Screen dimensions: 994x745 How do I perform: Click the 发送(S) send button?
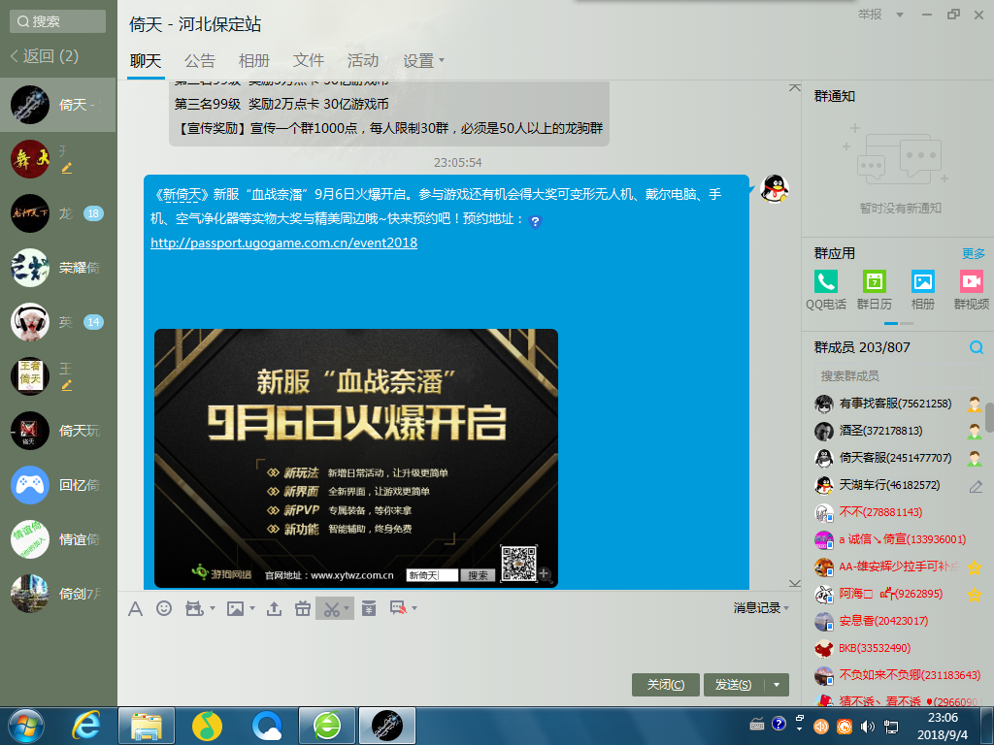pos(733,685)
